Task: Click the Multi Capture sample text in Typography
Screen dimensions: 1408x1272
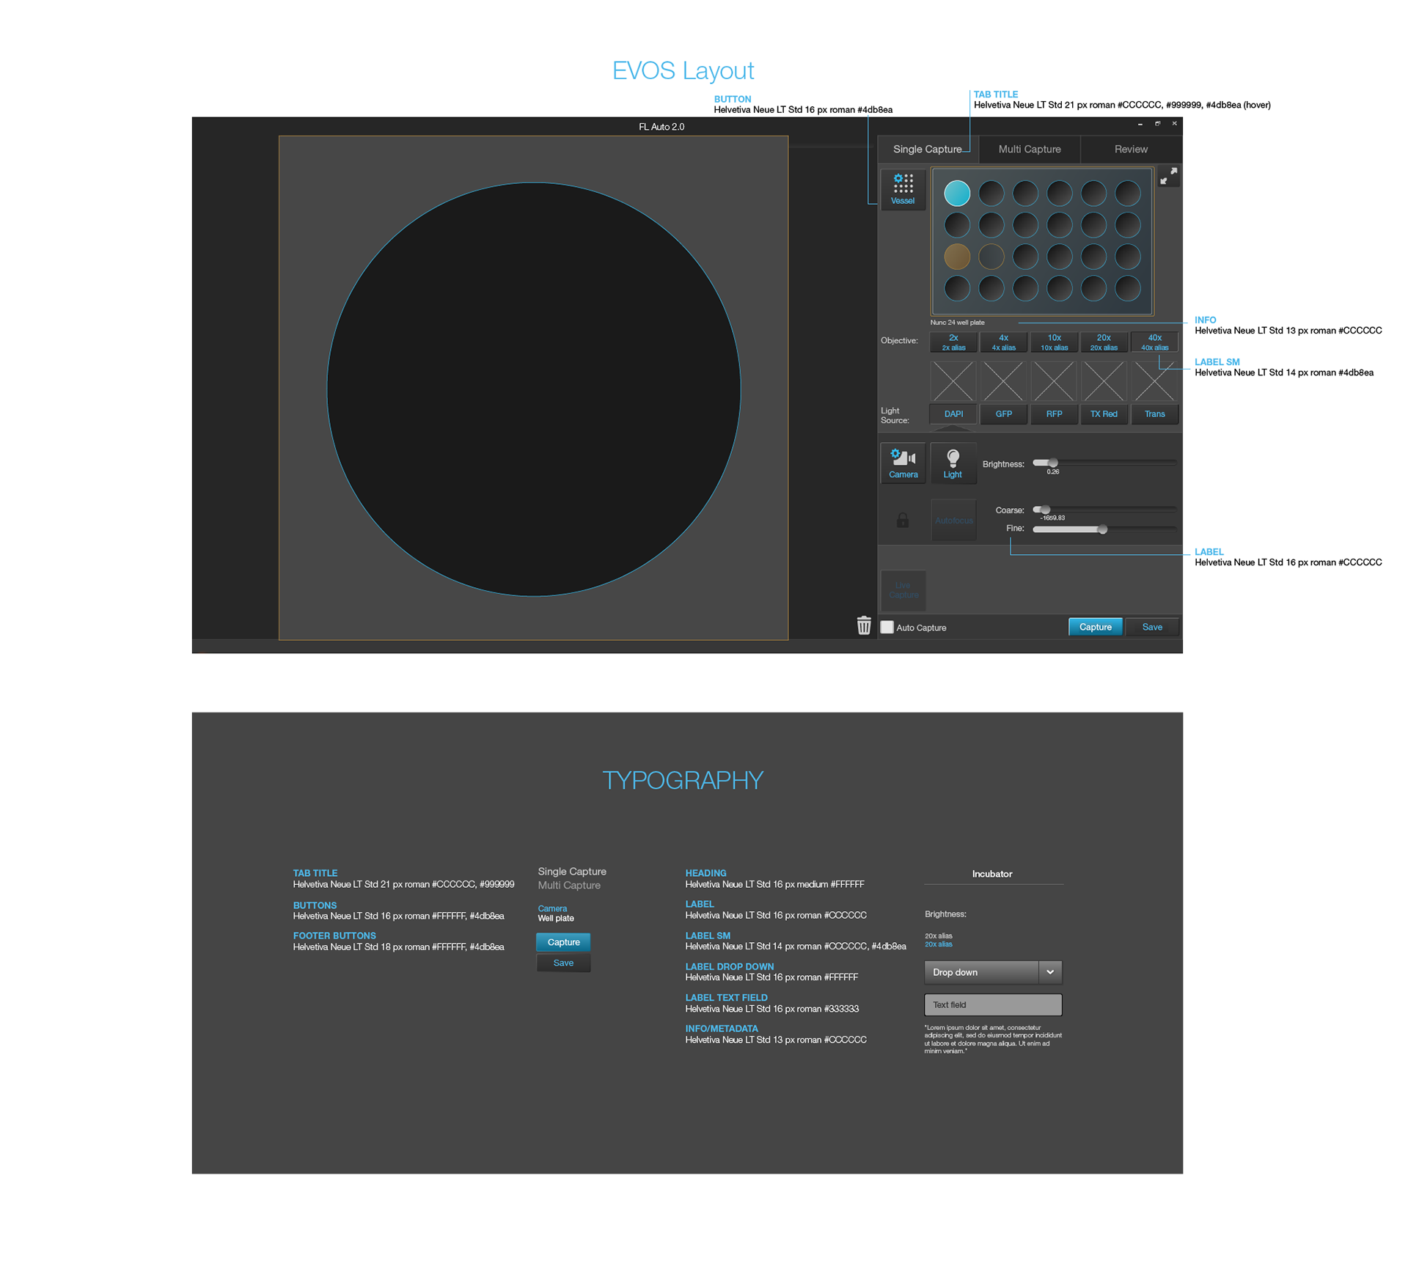Action: (x=568, y=886)
